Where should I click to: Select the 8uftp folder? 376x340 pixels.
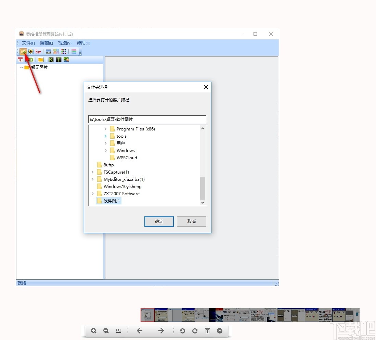tap(109, 165)
